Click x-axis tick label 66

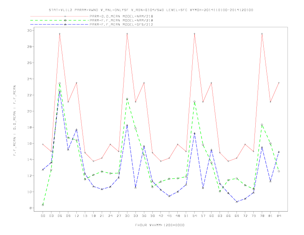(228, 216)
